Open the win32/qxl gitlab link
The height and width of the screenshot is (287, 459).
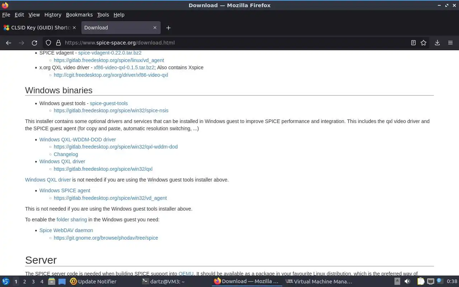103,169
